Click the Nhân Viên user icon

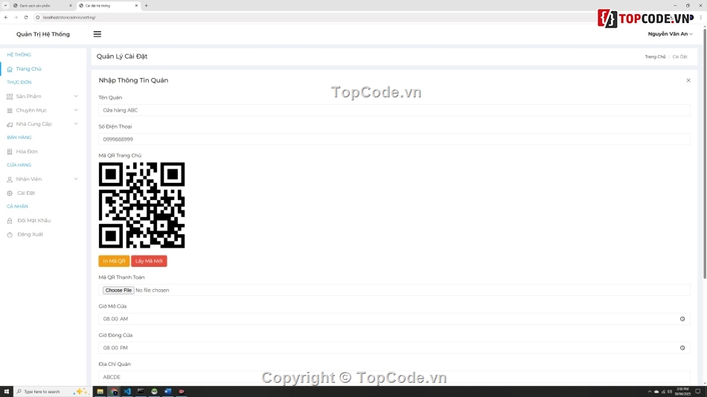pos(10,179)
